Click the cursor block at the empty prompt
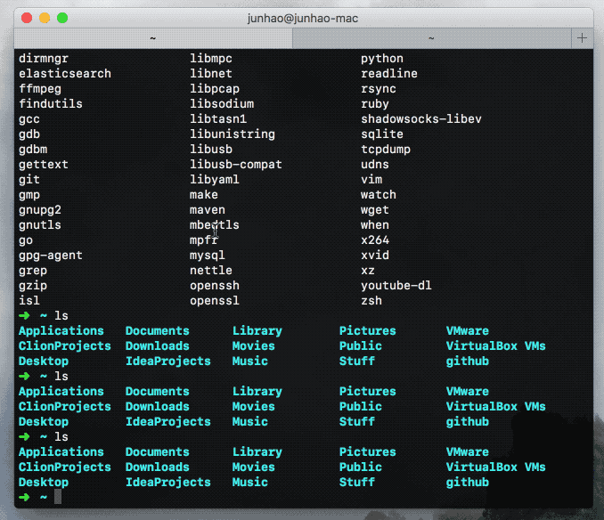 point(58,497)
